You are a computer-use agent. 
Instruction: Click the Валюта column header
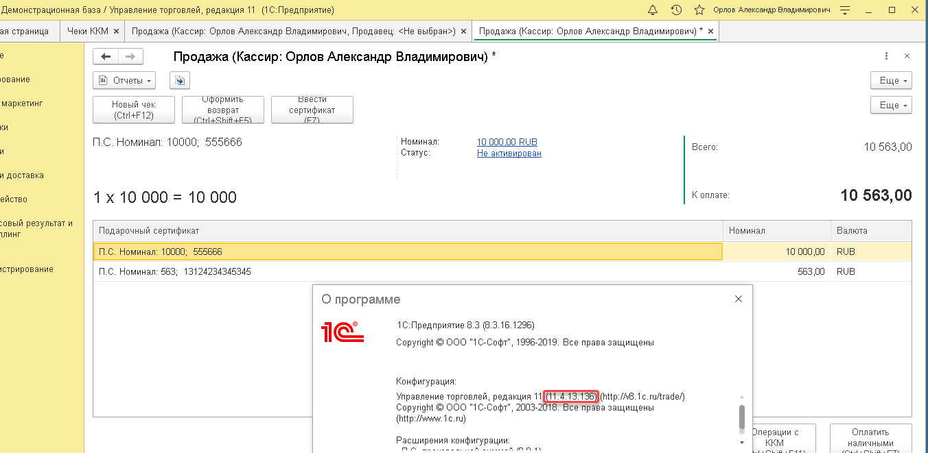click(x=871, y=231)
